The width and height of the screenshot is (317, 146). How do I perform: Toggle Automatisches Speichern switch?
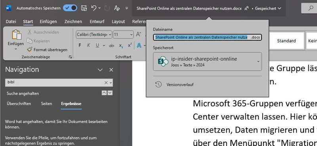[70, 8]
